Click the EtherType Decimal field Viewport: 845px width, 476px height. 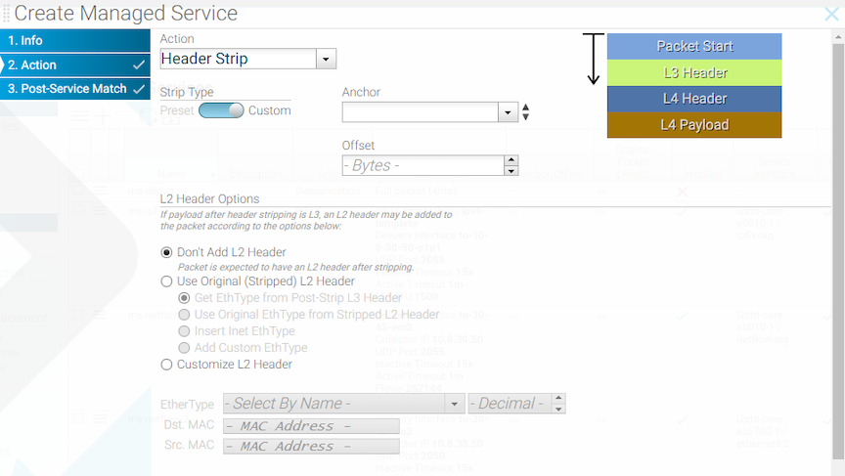(x=510, y=404)
